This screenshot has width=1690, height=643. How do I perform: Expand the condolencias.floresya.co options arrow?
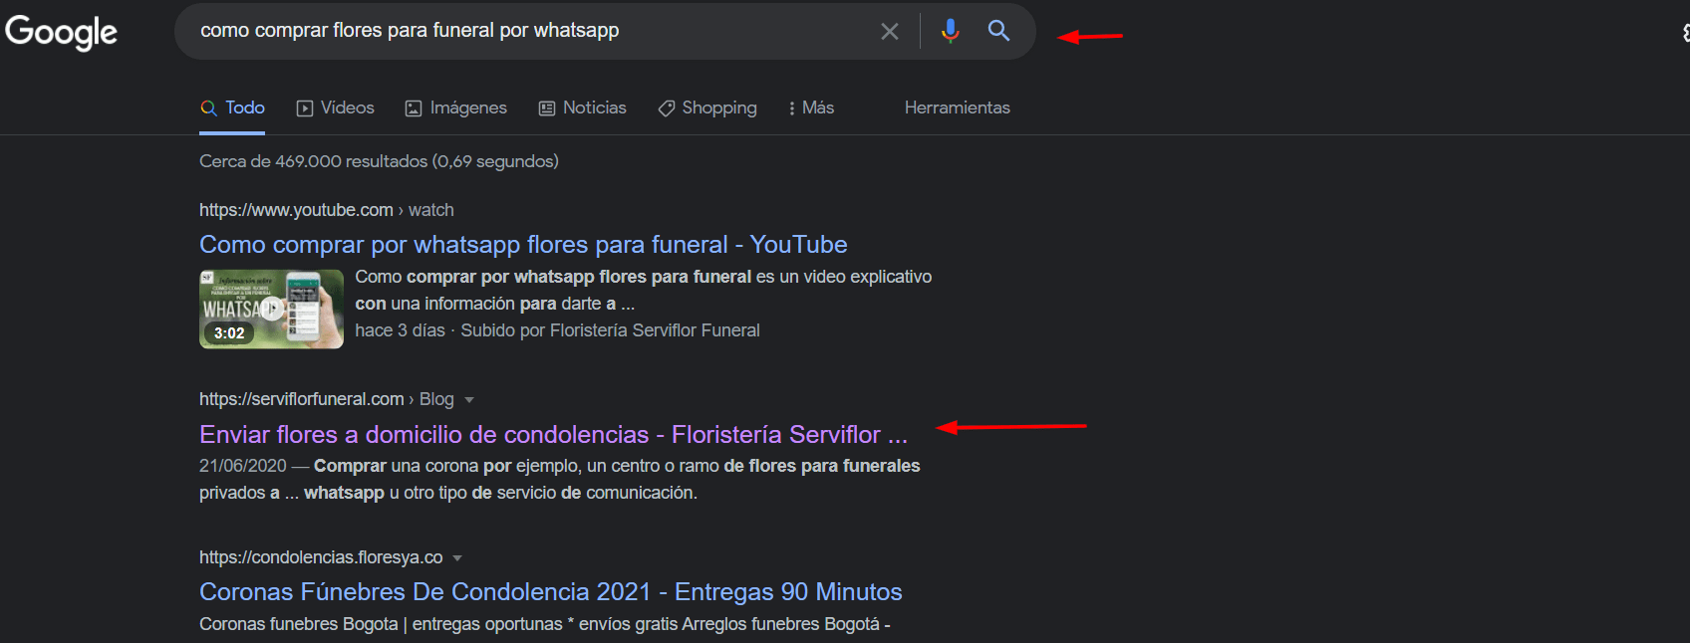(457, 558)
